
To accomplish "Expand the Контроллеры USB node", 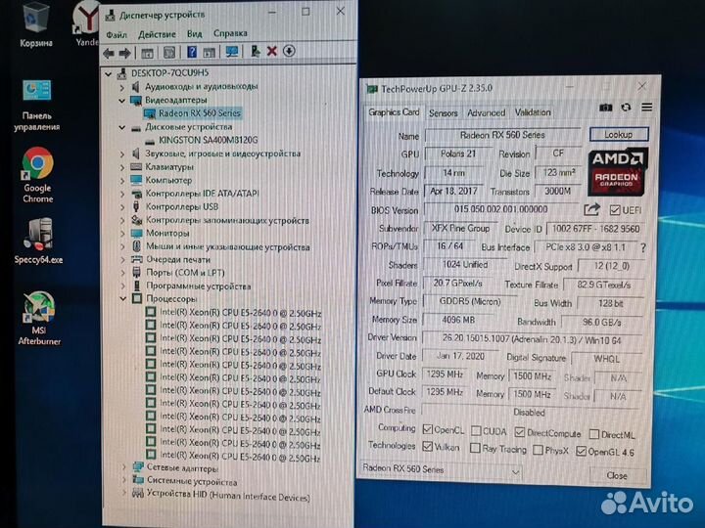I will pos(121,207).
